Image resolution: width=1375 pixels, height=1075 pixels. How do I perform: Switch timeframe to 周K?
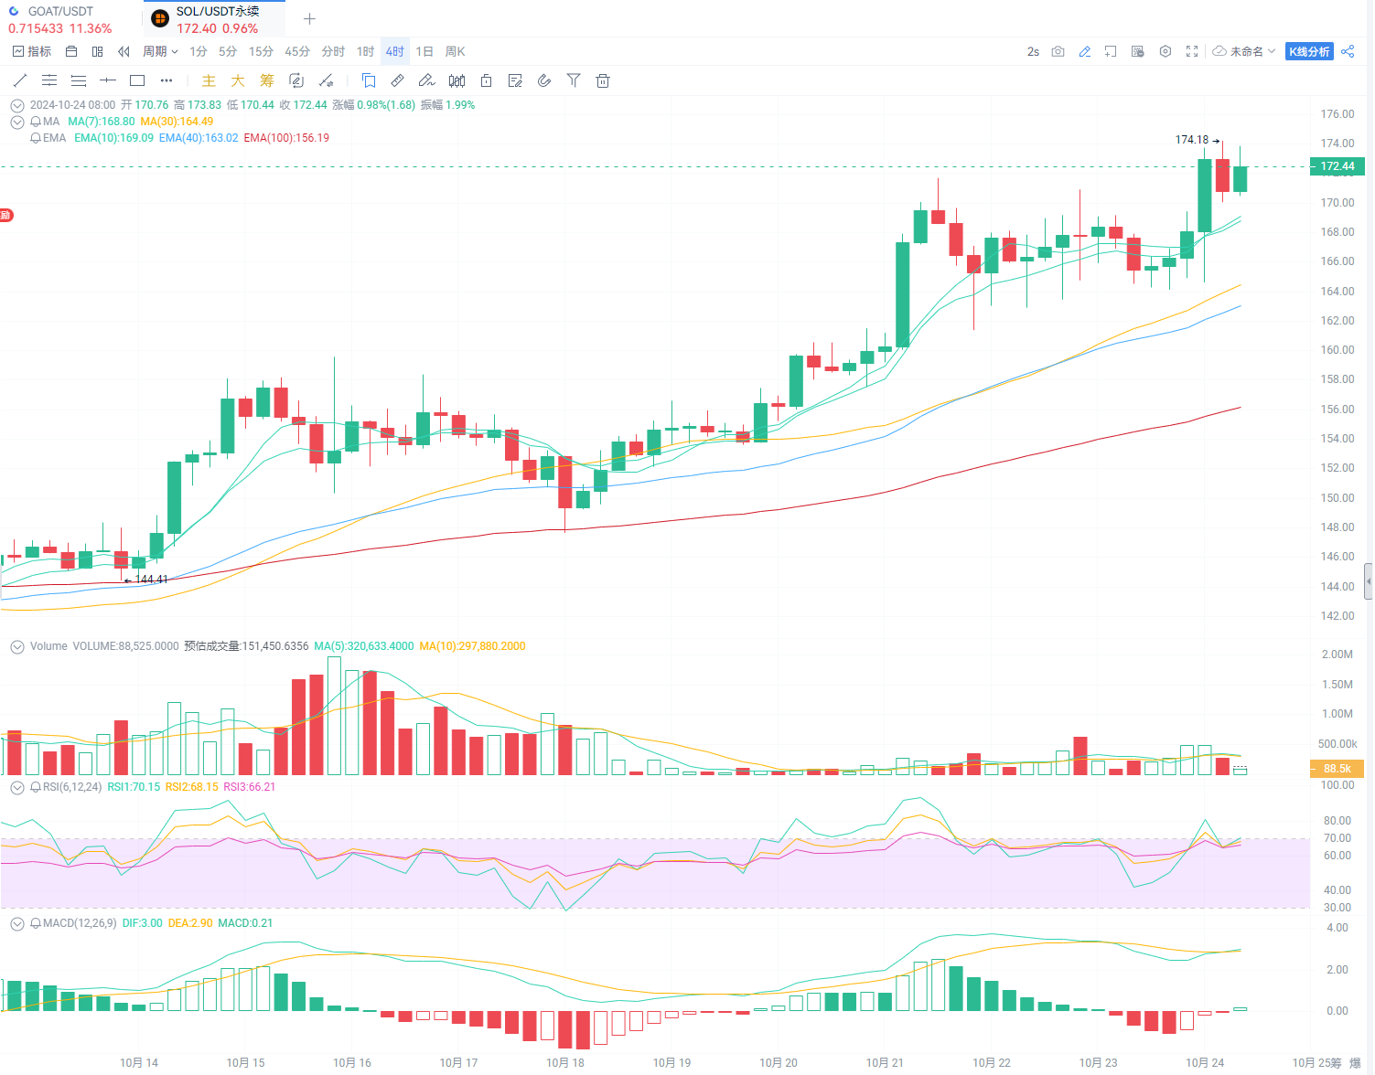[455, 51]
